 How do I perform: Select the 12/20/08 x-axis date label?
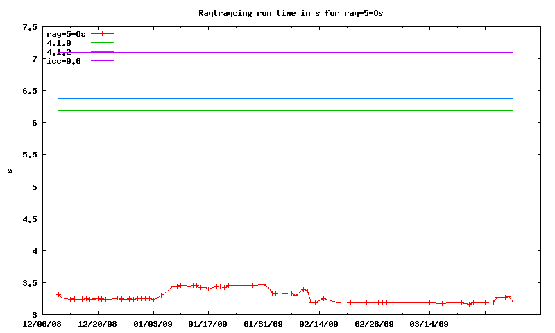98,323
